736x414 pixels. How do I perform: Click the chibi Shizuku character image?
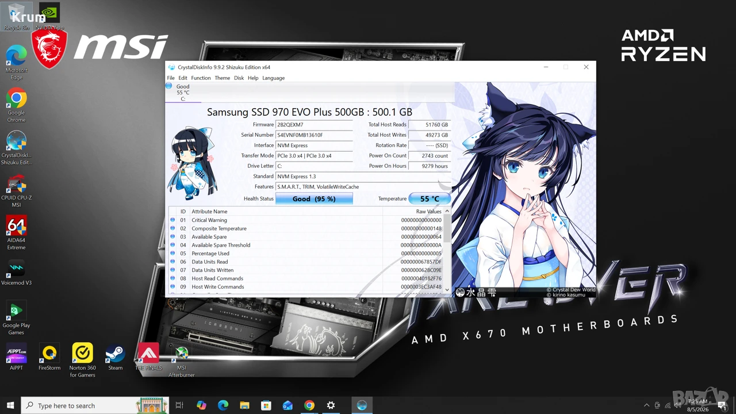click(x=191, y=163)
